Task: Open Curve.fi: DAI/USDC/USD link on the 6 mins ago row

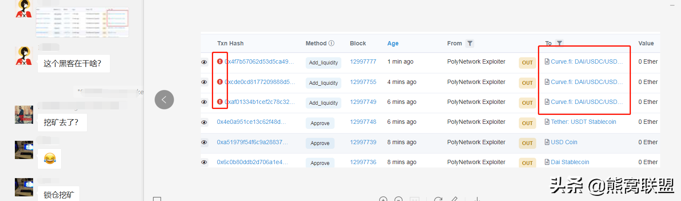Action: coord(587,102)
